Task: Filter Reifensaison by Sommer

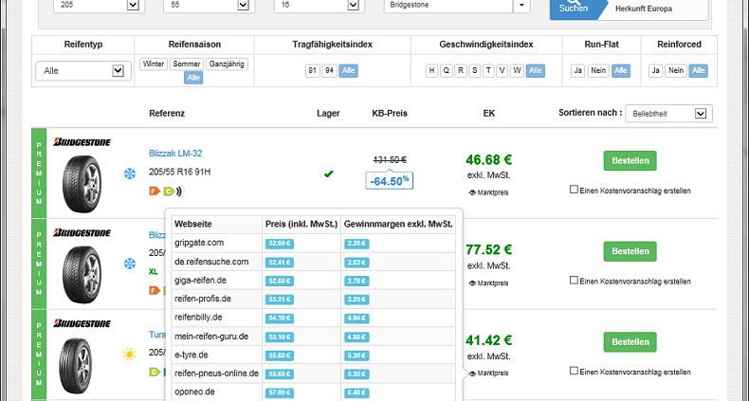Action: pyautogui.click(x=187, y=64)
